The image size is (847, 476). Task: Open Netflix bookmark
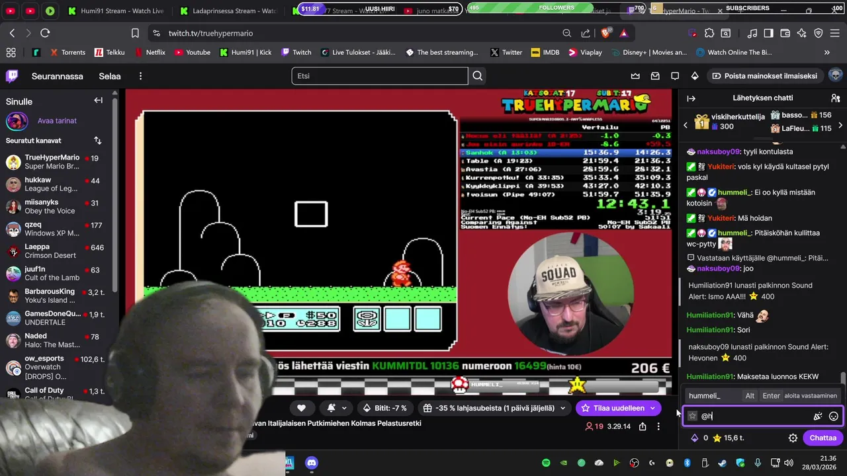coord(150,52)
